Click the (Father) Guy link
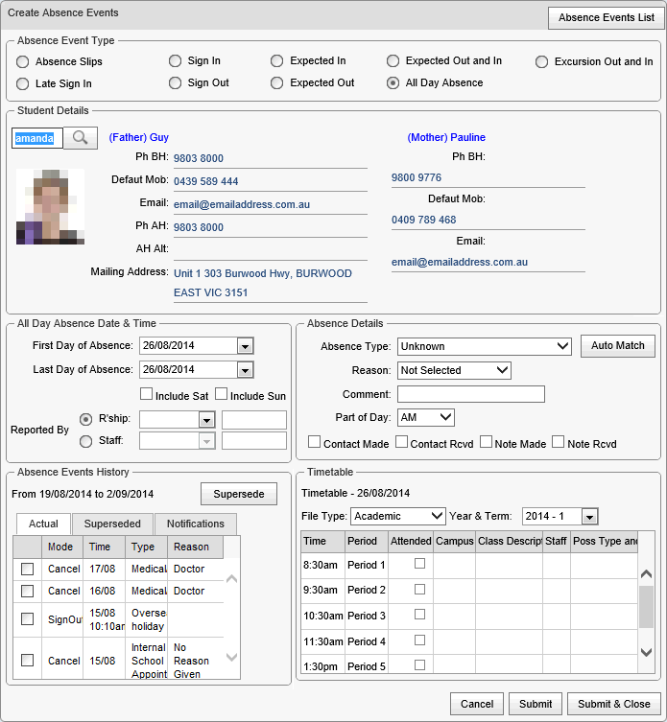This screenshot has height=722, width=667. coord(139,137)
